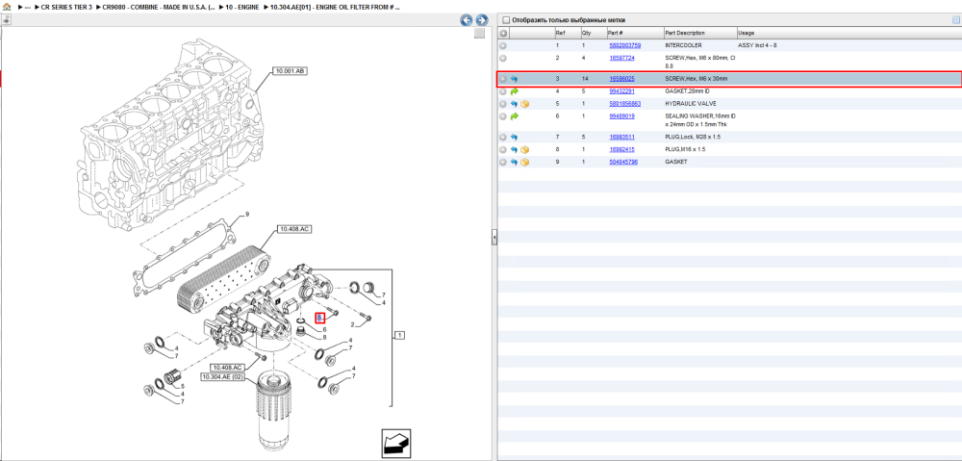Open part number link 5801856863

(x=624, y=104)
